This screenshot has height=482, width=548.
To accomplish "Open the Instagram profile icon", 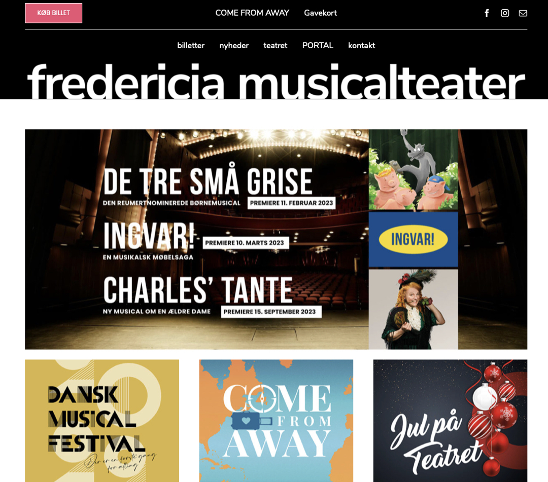I will [x=505, y=13].
